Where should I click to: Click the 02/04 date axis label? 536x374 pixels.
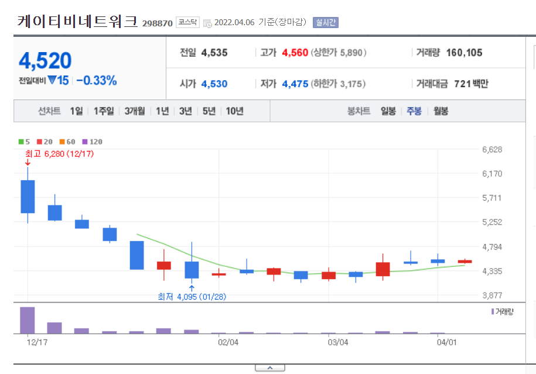pyautogui.click(x=228, y=342)
